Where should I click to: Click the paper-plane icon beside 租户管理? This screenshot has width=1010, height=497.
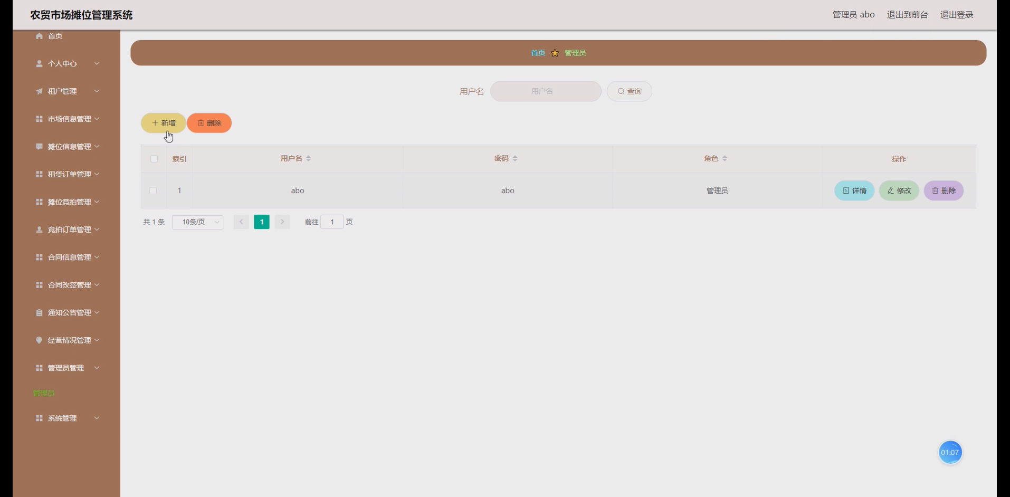(x=39, y=91)
